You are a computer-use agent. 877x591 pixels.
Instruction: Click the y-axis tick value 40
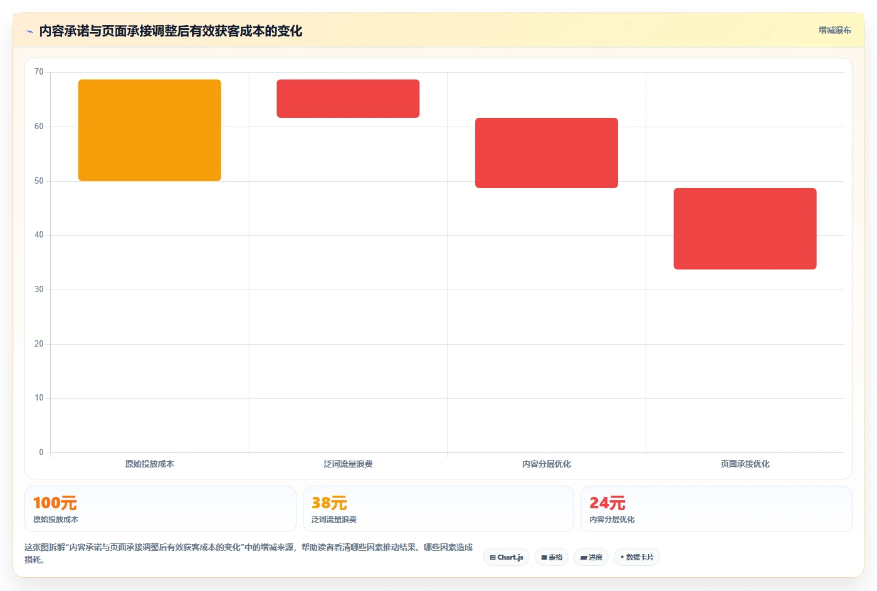point(39,235)
